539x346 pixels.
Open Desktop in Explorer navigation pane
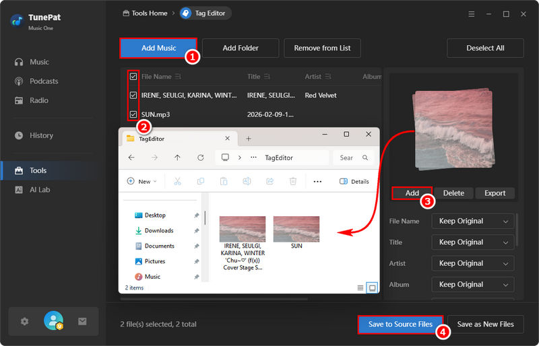pyautogui.click(x=150, y=215)
